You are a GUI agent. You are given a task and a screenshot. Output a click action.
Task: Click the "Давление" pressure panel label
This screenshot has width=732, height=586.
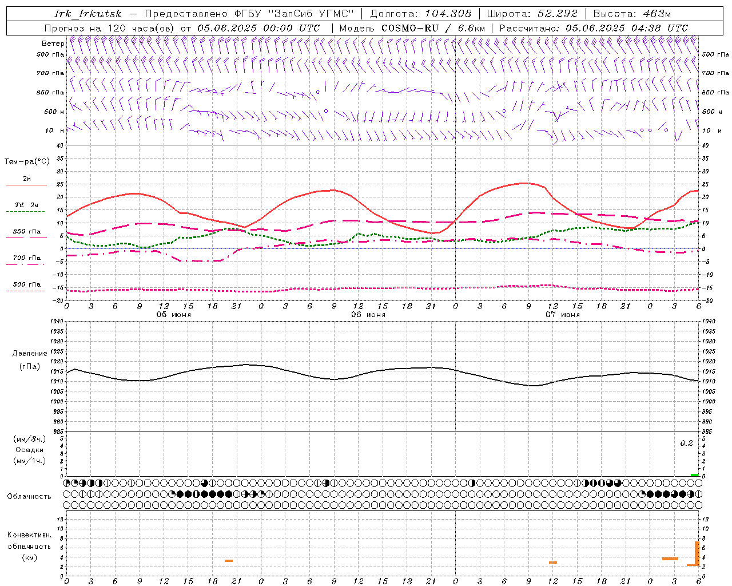tap(30, 354)
